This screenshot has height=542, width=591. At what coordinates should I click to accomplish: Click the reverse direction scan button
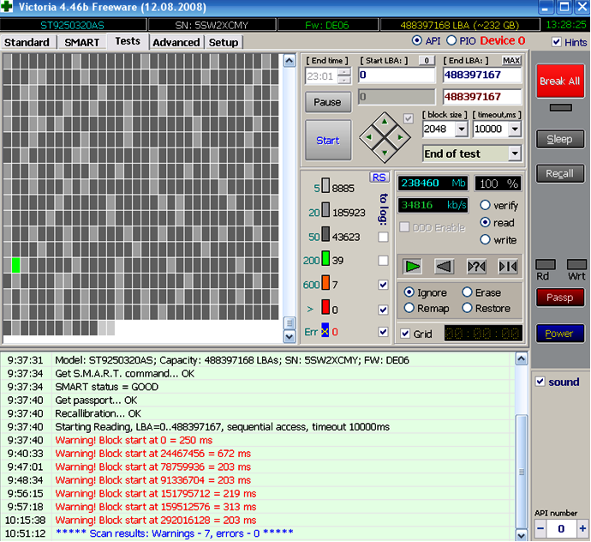[x=444, y=267]
